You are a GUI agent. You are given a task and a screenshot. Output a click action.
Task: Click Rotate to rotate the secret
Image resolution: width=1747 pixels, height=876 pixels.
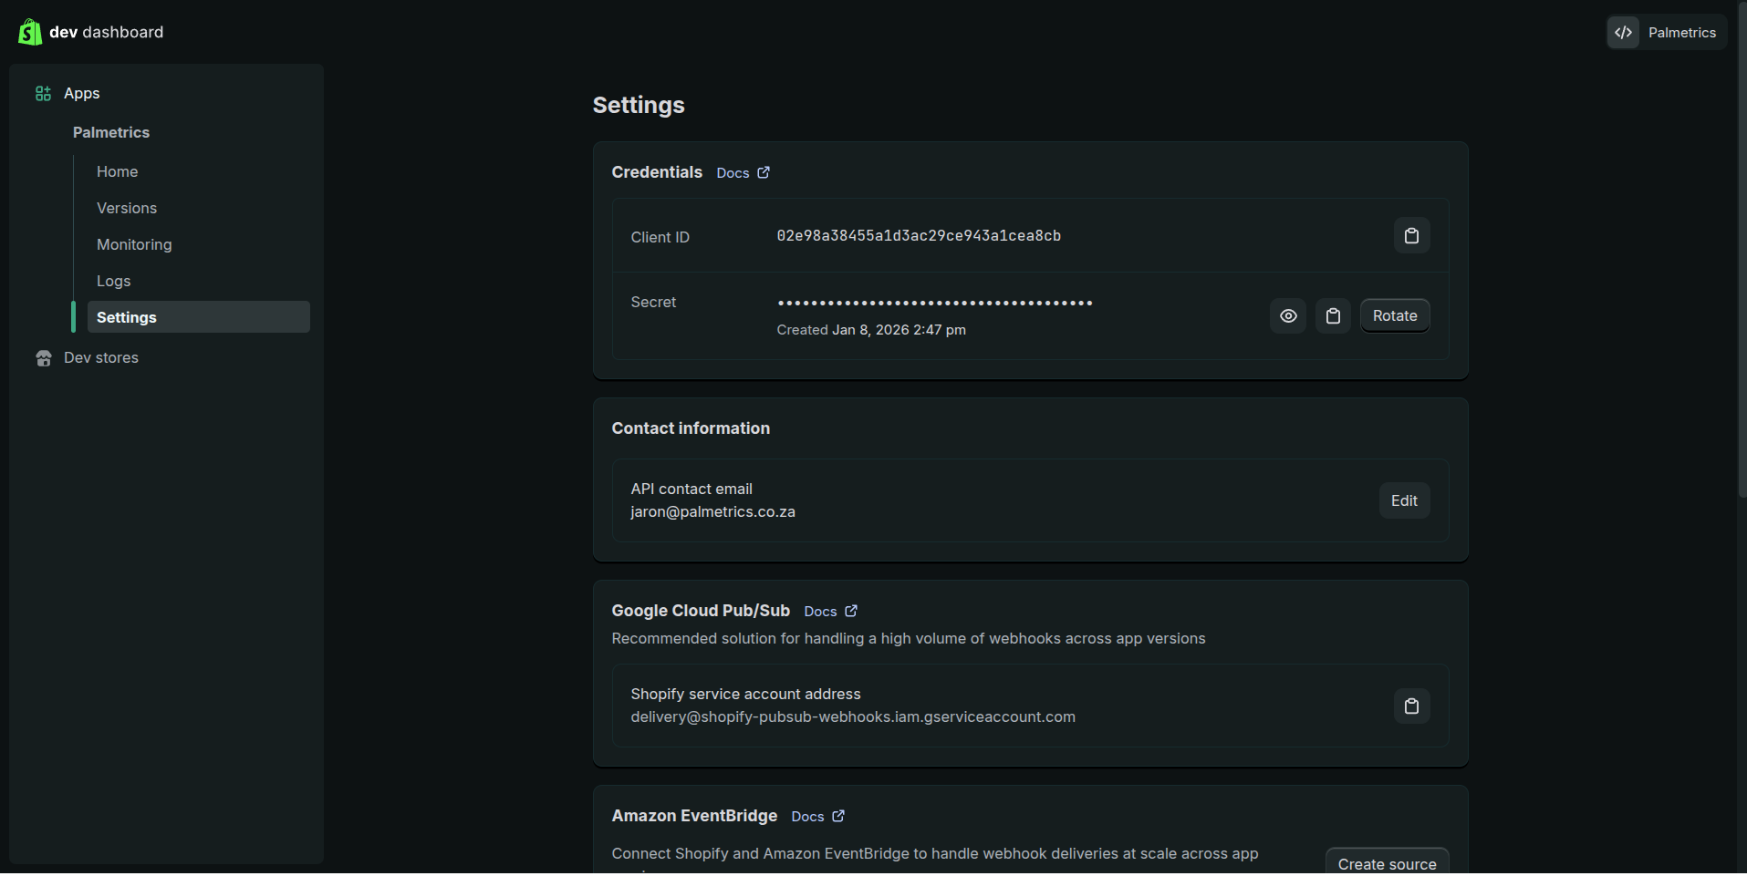point(1394,315)
